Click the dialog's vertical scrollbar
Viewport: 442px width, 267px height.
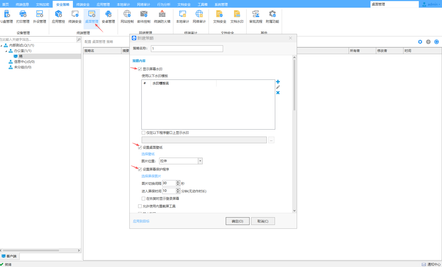tap(294, 85)
